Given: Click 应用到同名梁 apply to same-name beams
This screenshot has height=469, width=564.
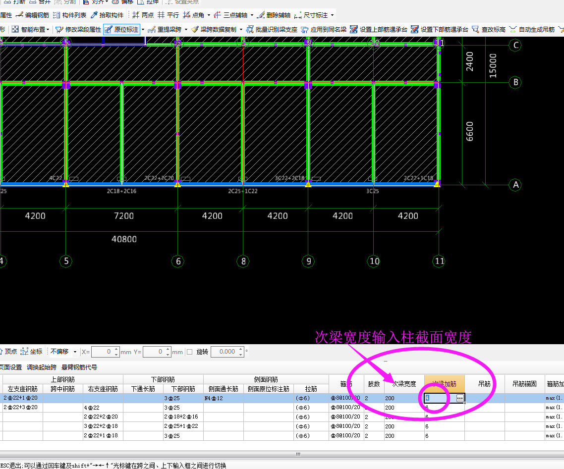Looking at the screenshot, I should pyautogui.click(x=324, y=30).
